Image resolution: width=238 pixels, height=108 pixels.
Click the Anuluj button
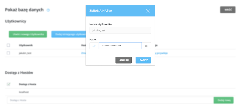coord(124,60)
